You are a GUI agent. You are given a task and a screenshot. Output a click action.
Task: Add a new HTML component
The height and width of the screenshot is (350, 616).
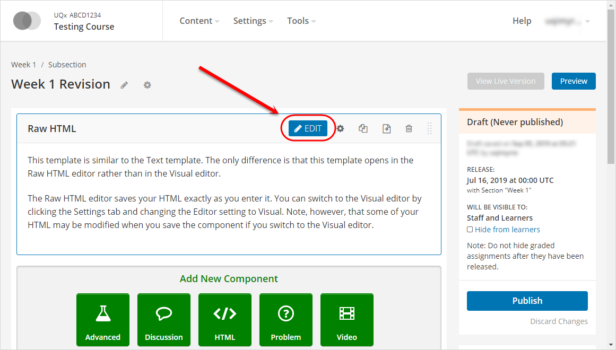(224, 320)
